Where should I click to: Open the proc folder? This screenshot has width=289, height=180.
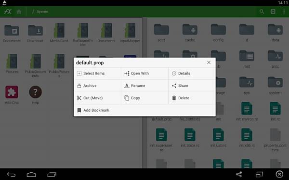point(275,60)
